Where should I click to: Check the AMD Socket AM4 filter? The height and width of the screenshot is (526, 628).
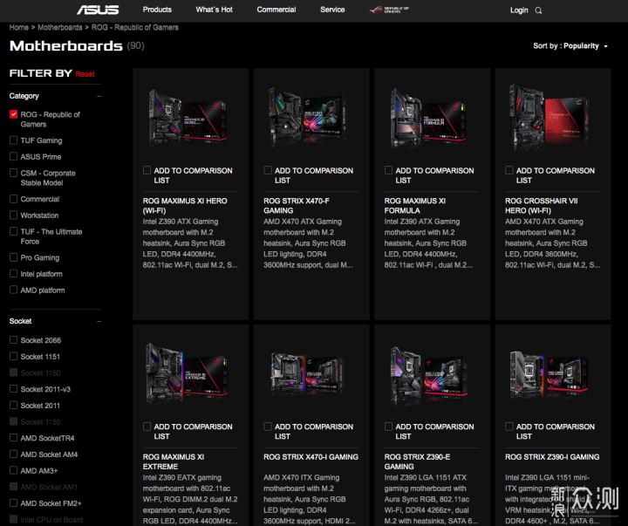(14, 454)
